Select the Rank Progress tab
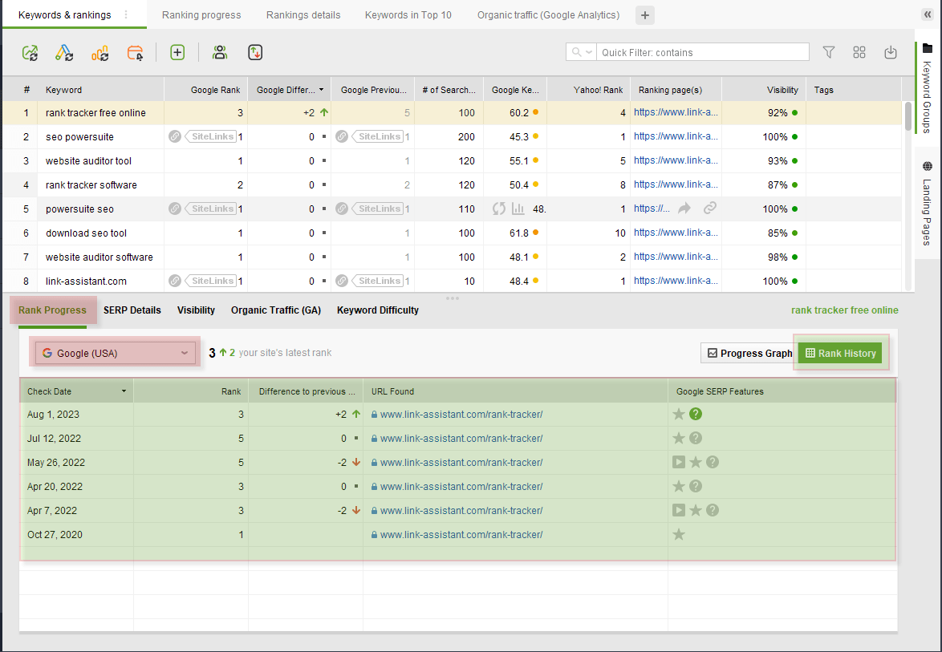The height and width of the screenshot is (652, 942). coord(52,310)
